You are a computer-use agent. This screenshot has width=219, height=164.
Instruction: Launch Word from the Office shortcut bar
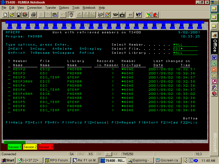(214, 57)
